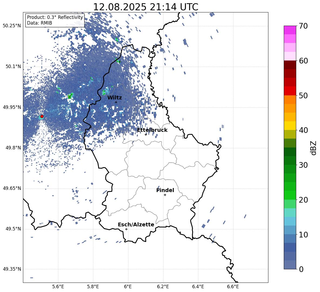Click the orange colorbar band below 50

(290, 100)
